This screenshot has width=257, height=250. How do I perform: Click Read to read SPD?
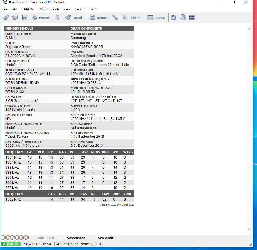point(74,17)
